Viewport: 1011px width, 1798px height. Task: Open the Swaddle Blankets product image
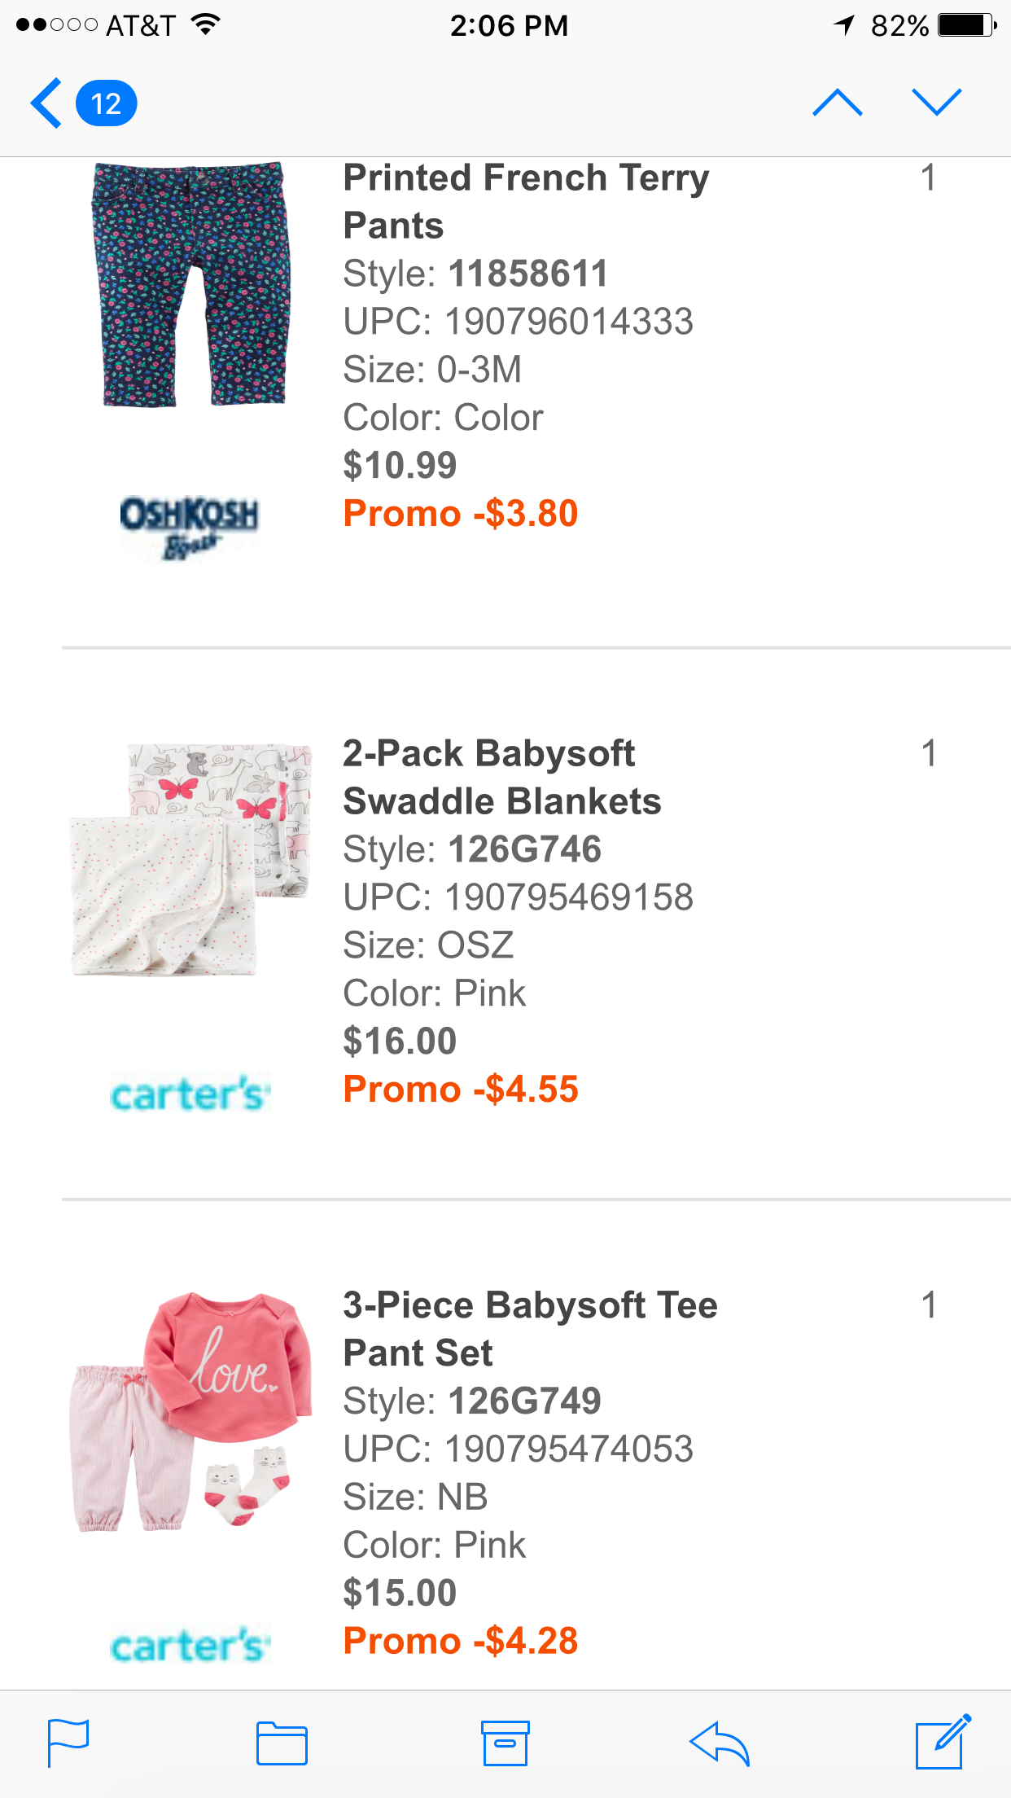tap(190, 859)
